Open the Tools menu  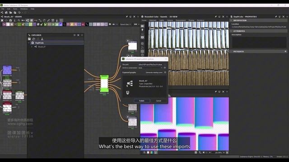click(15, 9)
